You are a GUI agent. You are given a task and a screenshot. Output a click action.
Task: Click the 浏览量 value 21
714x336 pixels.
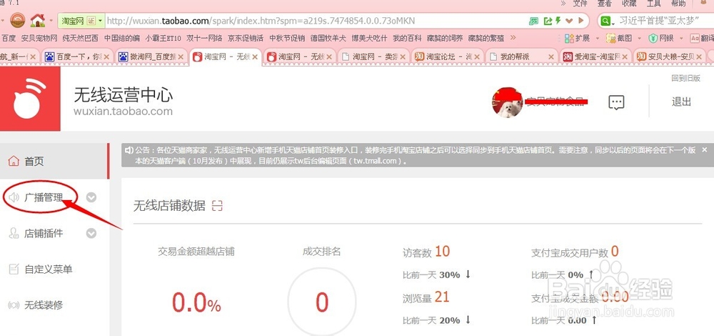coord(442,297)
